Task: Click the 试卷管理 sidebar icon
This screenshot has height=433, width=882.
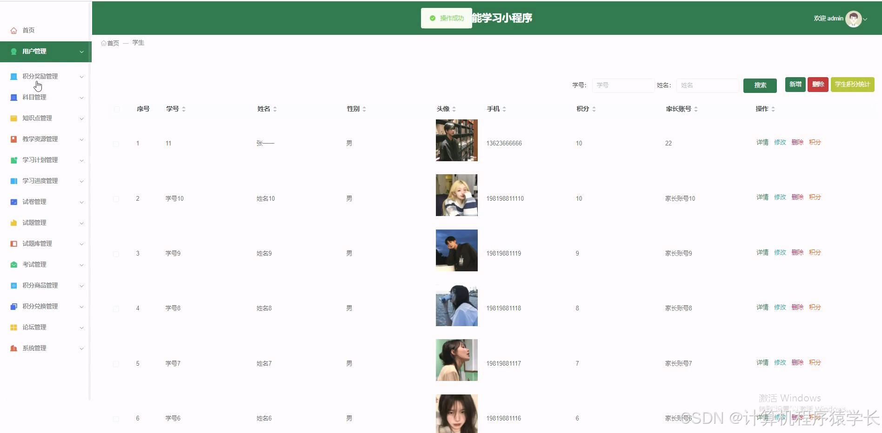Action: 14,202
